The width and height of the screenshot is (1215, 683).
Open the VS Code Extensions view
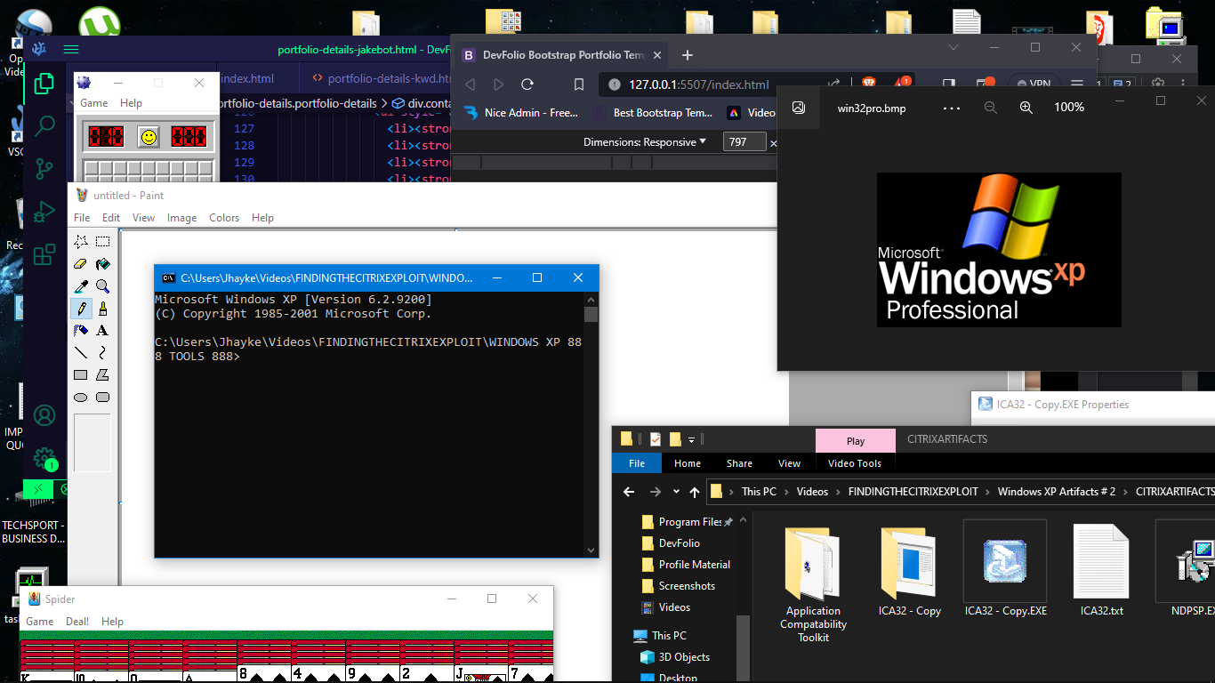(x=44, y=255)
